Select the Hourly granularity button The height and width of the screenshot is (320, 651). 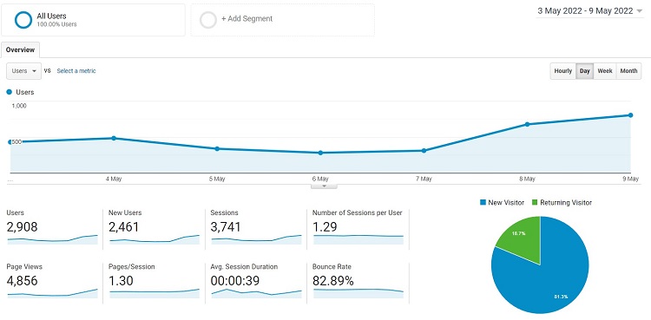[x=563, y=71]
